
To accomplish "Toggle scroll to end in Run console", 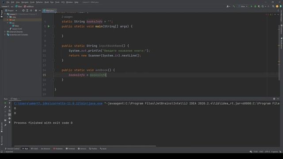I will click(x=10, y=114).
